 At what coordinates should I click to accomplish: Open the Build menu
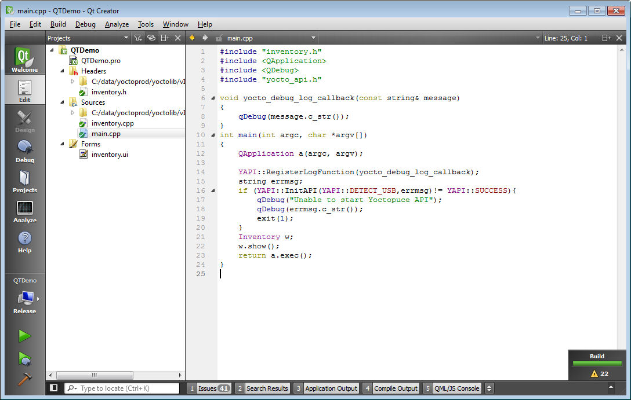click(x=57, y=24)
